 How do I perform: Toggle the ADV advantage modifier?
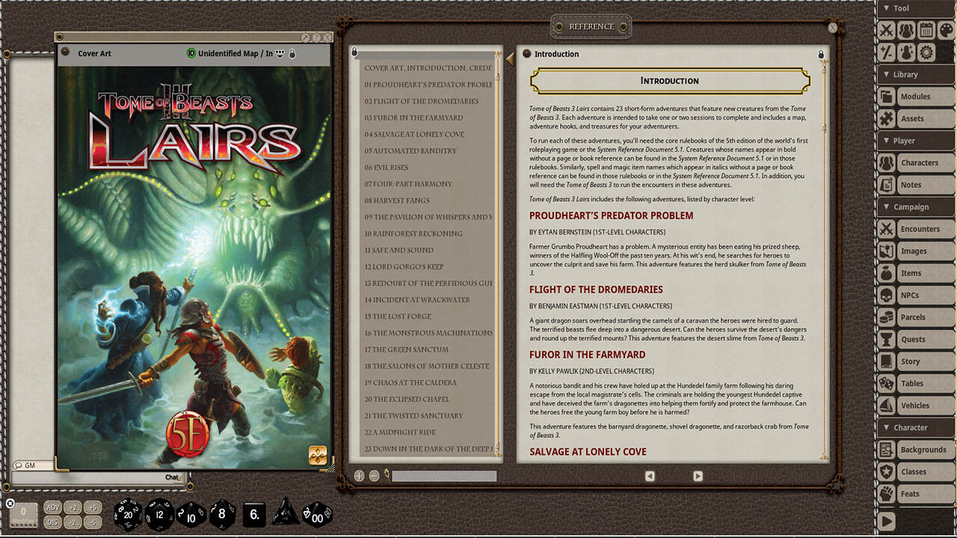coord(52,507)
